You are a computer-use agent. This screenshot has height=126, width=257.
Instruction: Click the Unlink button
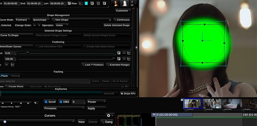coord(95,81)
